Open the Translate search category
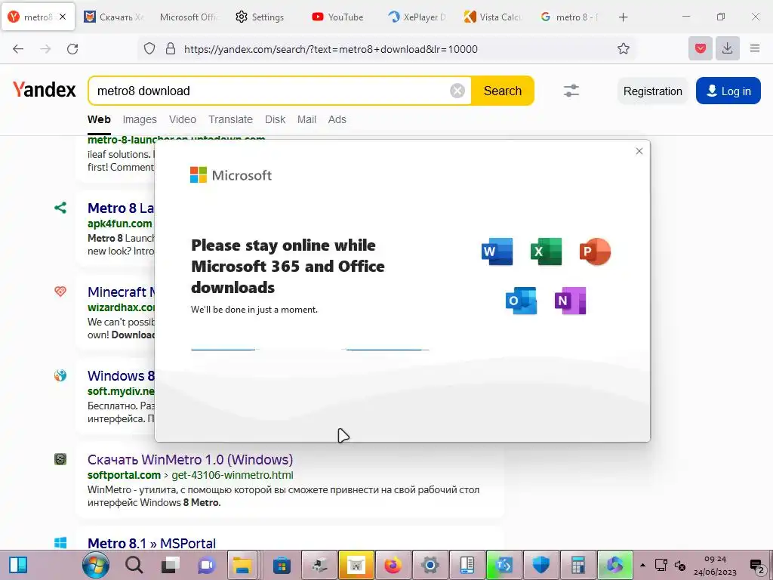 (x=230, y=119)
